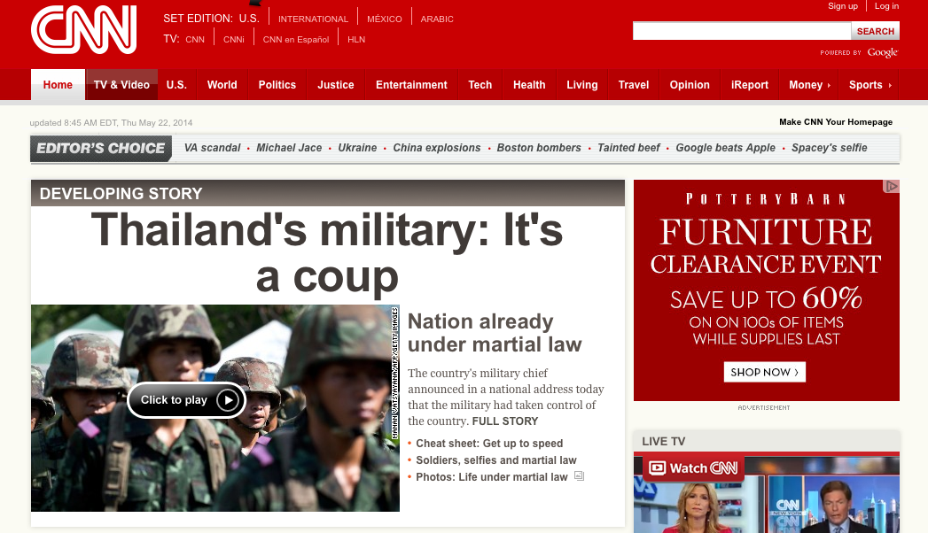Image resolution: width=928 pixels, height=533 pixels.
Task: Click the AdChoices icon on Pottery Barn ad
Action: (x=891, y=186)
